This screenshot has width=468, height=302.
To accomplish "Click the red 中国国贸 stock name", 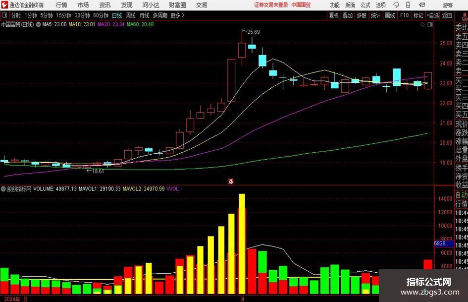I will click(x=301, y=5).
